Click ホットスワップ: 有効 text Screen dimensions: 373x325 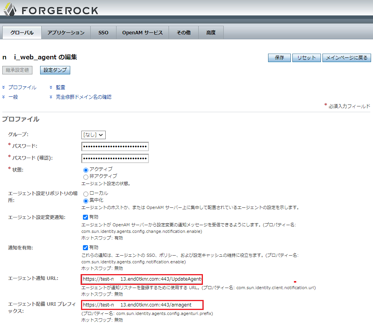[x=102, y=238]
